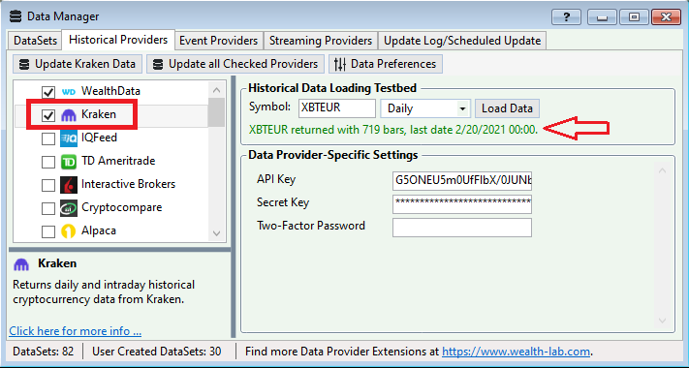Click the Secret Key field
This screenshot has height=368, width=689.
(x=462, y=204)
